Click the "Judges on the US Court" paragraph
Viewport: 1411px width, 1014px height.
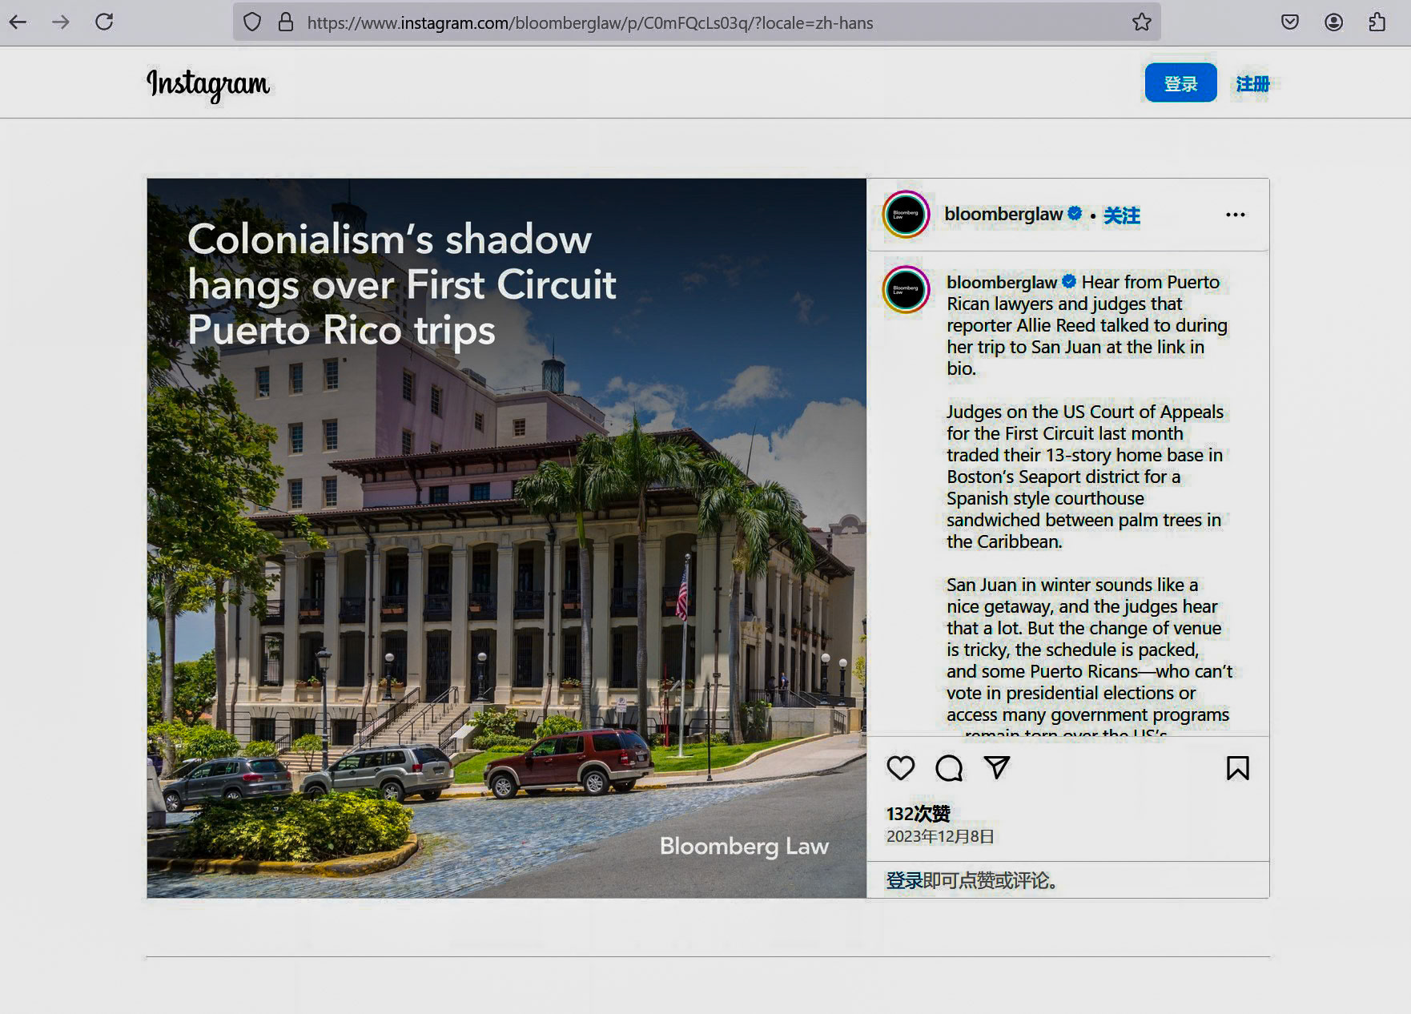(1084, 477)
